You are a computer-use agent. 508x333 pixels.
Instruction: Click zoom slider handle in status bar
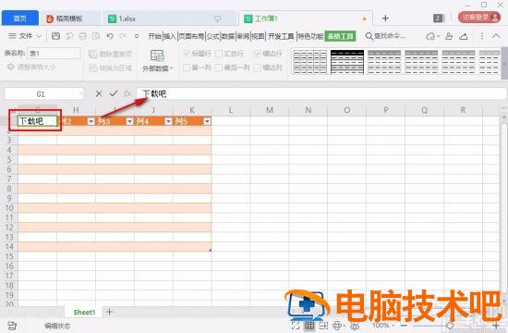tap(450, 326)
